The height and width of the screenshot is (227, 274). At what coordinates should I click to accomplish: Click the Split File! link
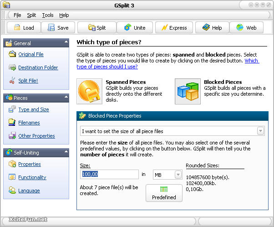28,81
